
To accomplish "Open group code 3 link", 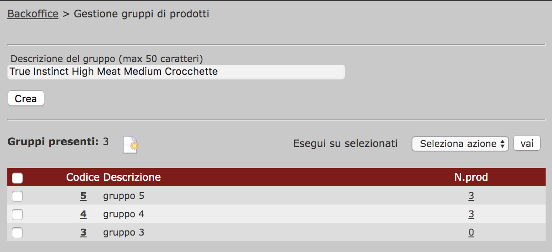I will tap(83, 233).
